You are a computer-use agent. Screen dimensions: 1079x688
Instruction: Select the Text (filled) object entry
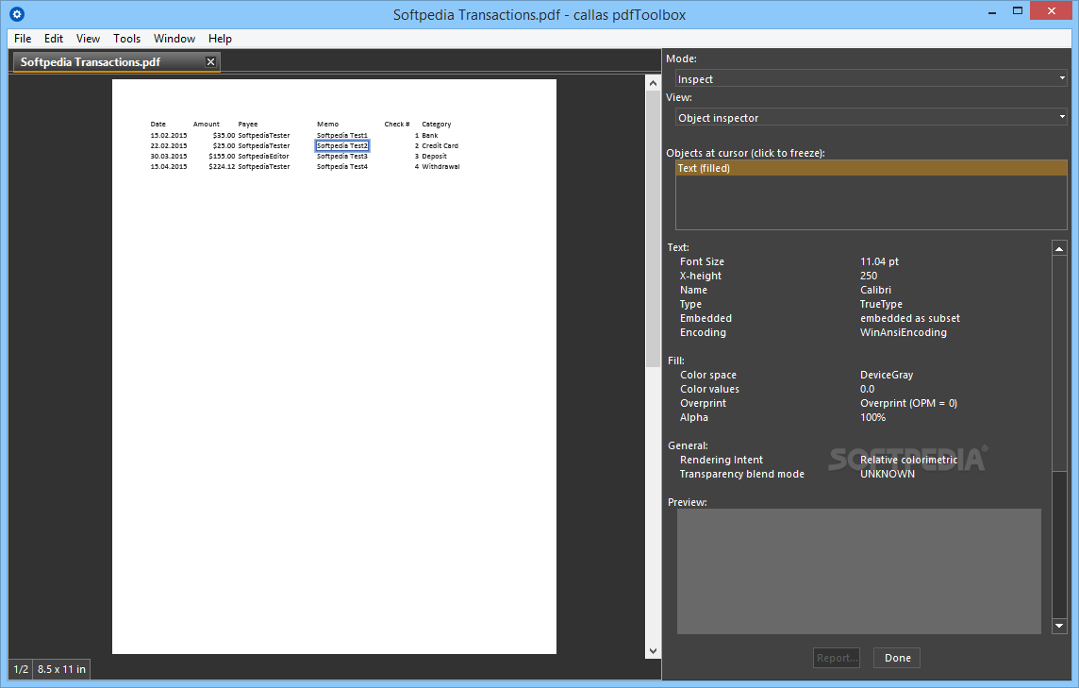click(x=871, y=168)
